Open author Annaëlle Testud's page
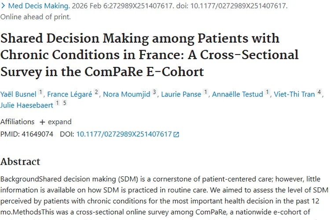This screenshot has width=330, height=220. tap(237, 94)
